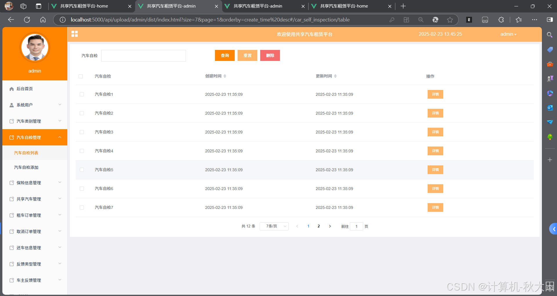Open sidebar Outlook icon
557x296 pixels.
coord(550,108)
